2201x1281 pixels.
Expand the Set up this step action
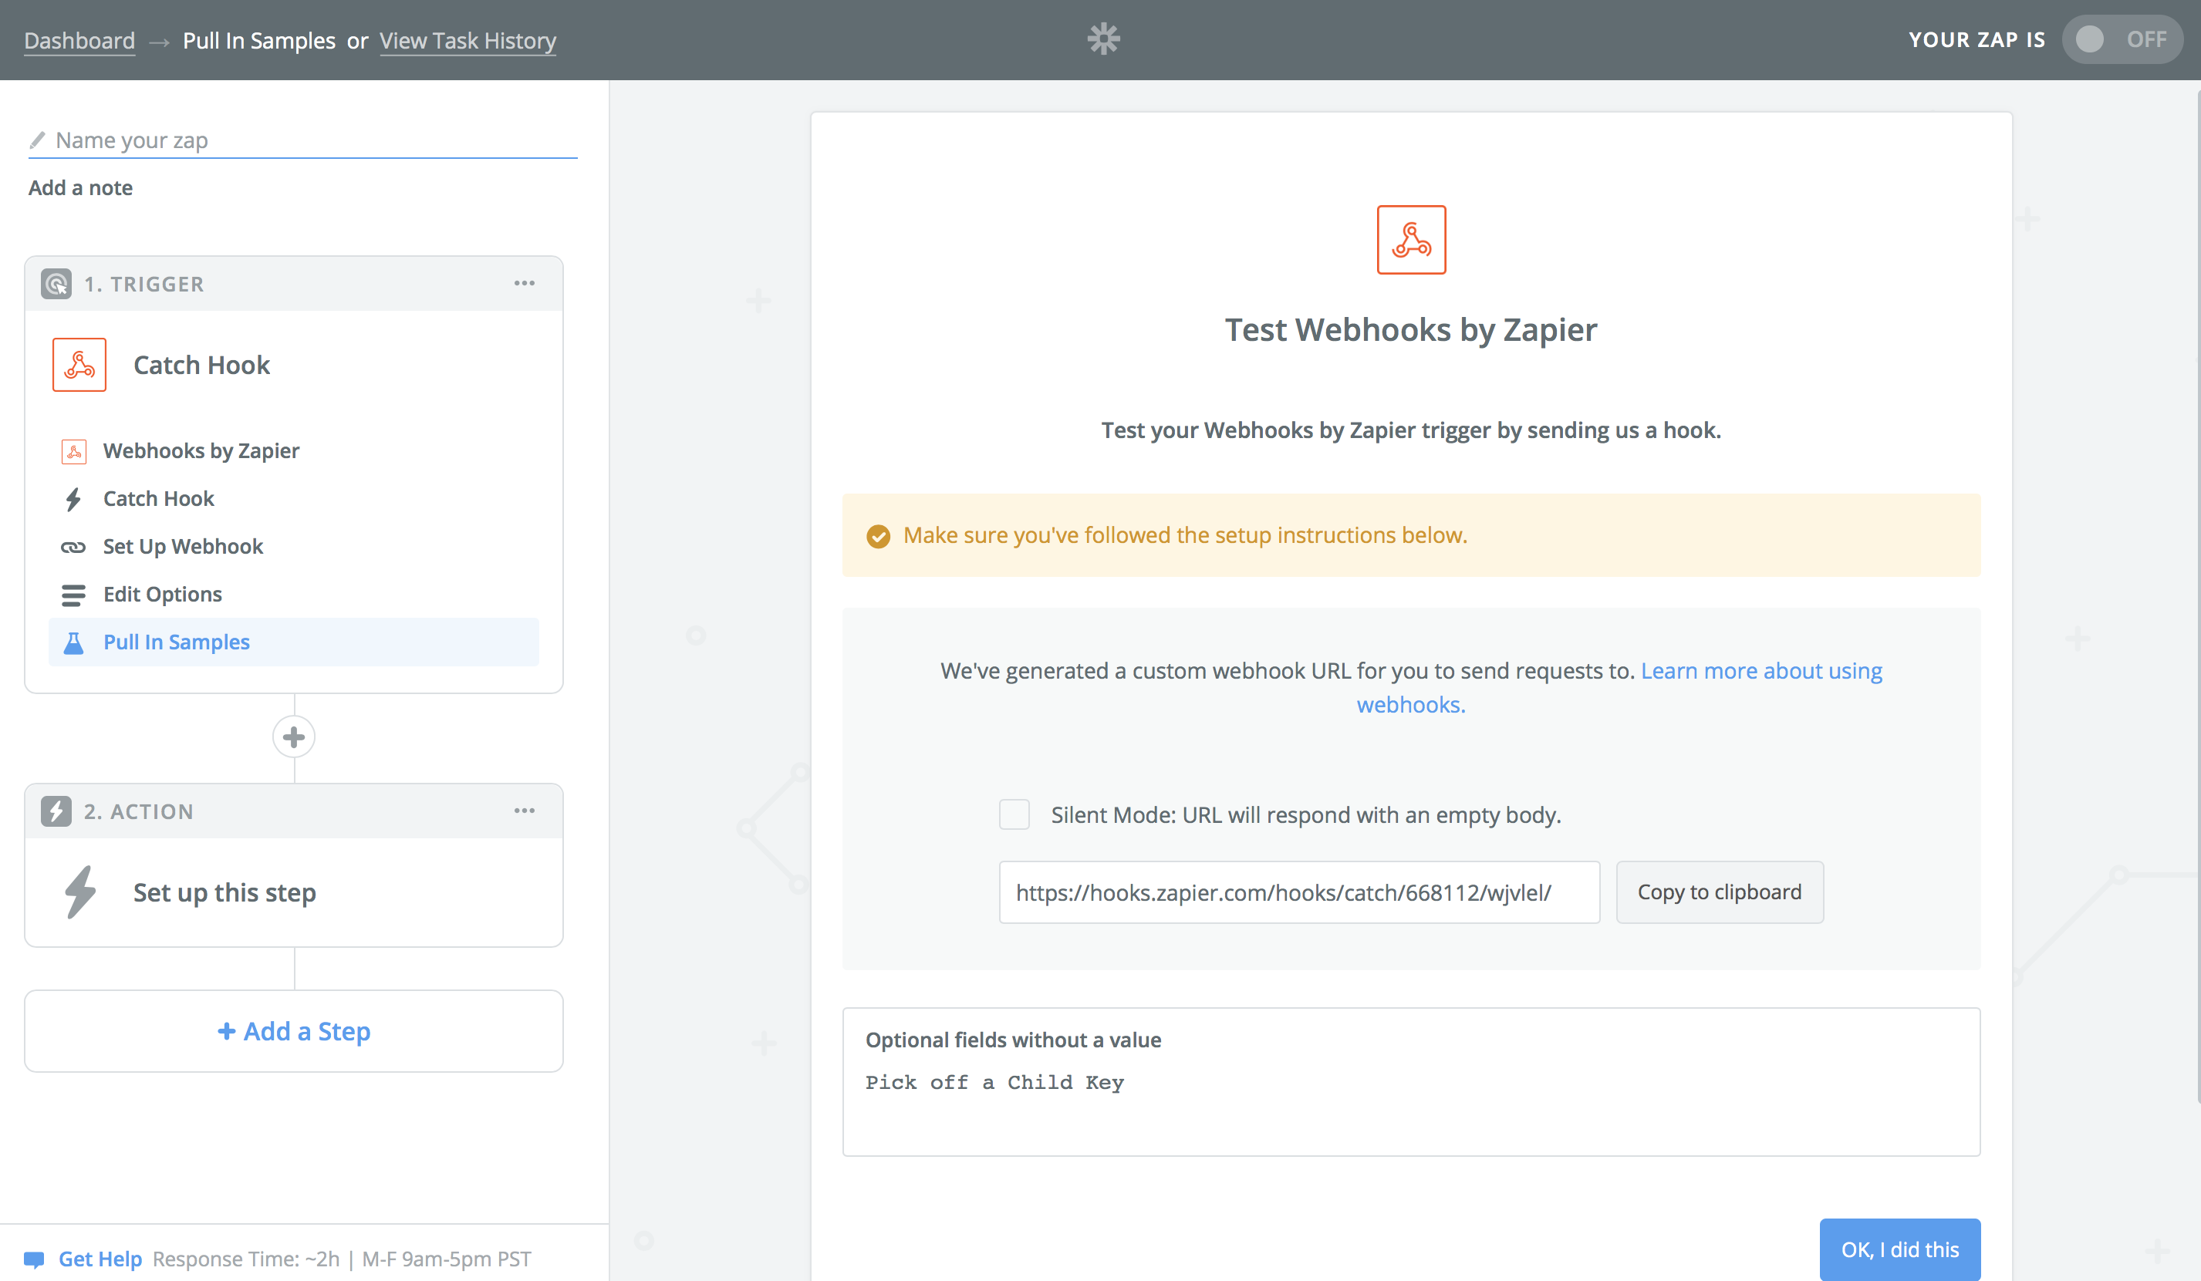tap(224, 892)
